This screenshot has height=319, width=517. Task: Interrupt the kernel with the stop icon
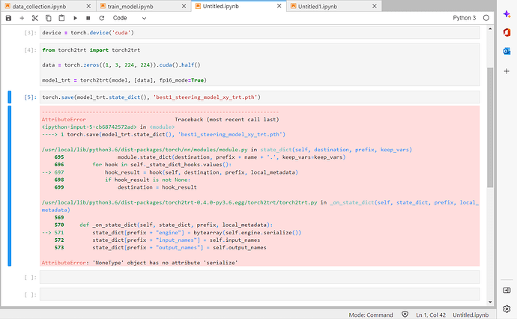(88, 17)
